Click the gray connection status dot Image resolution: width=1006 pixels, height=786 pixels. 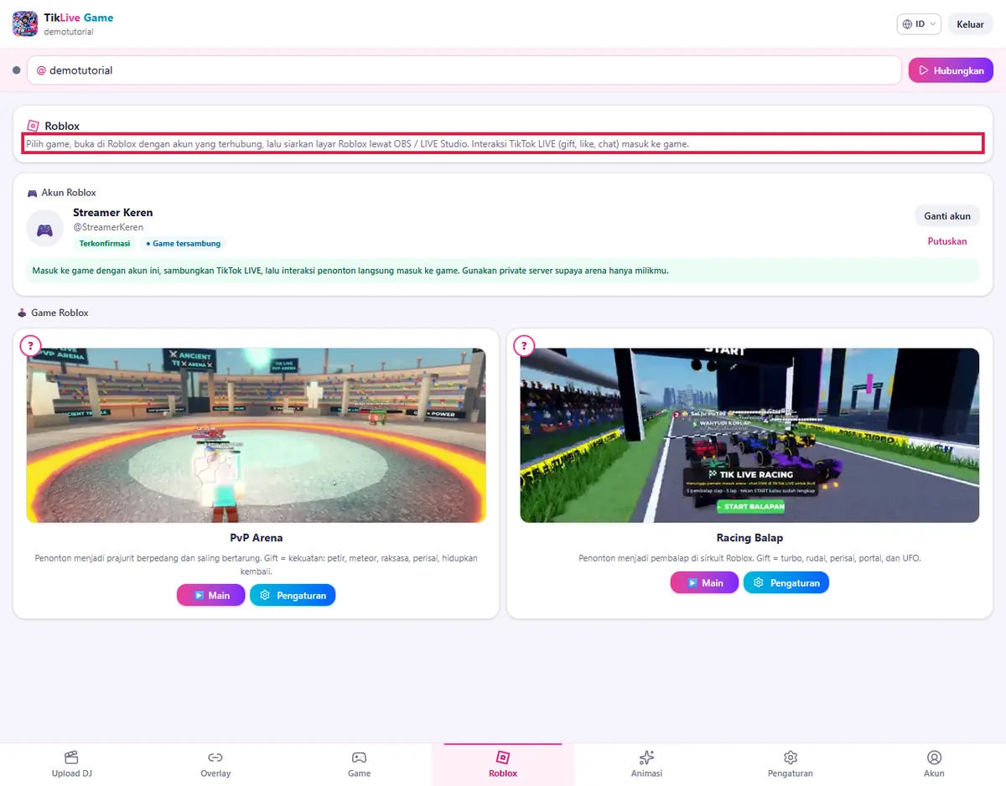[x=16, y=70]
